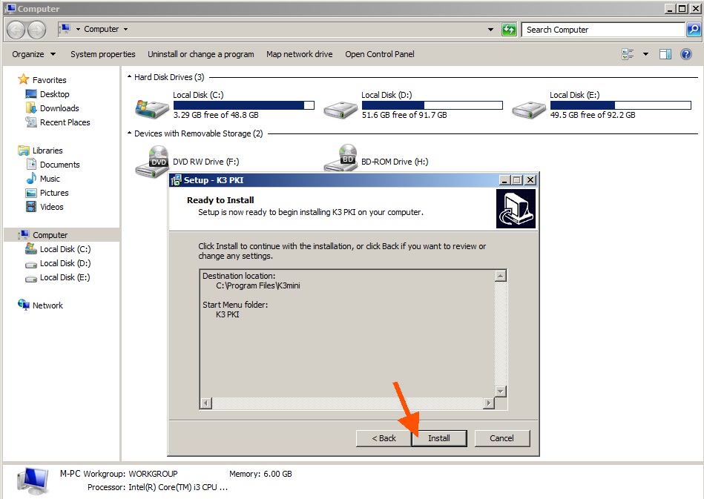Click setup wizard computer image
The width and height of the screenshot is (704, 499).
(516, 208)
